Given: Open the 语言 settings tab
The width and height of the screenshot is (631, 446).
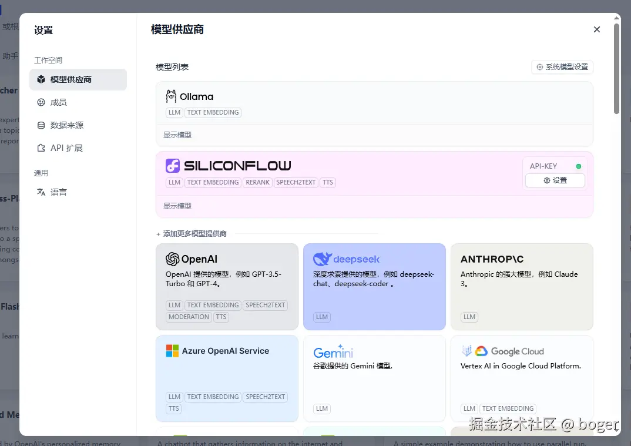Looking at the screenshot, I should 78,192.
